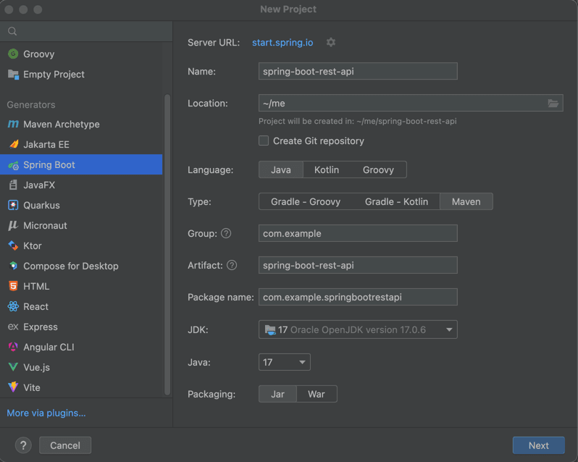578x462 pixels.
Task: Click into the Package name field
Action: point(358,297)
